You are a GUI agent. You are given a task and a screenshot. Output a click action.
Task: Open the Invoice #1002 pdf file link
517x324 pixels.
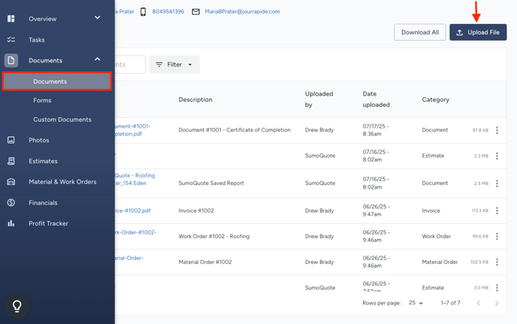click(133, 210)
